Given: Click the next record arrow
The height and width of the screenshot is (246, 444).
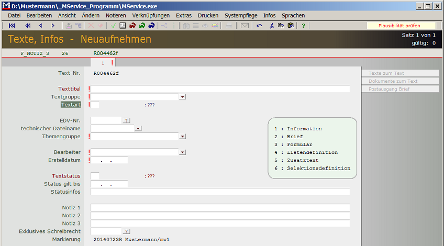Looking at the screenshot, I should 53,26.
